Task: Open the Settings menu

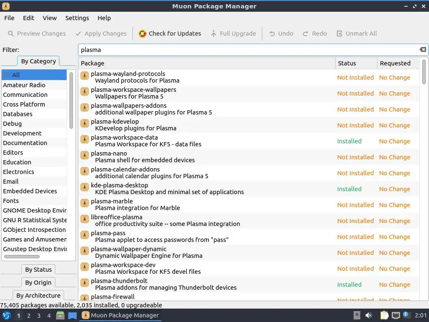Action: [77, 18]
